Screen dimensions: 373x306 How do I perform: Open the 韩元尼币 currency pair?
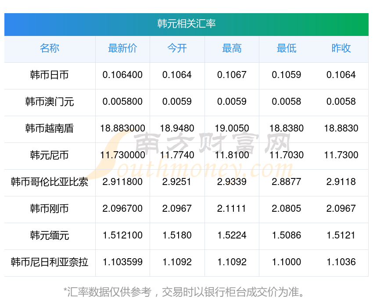50,155
